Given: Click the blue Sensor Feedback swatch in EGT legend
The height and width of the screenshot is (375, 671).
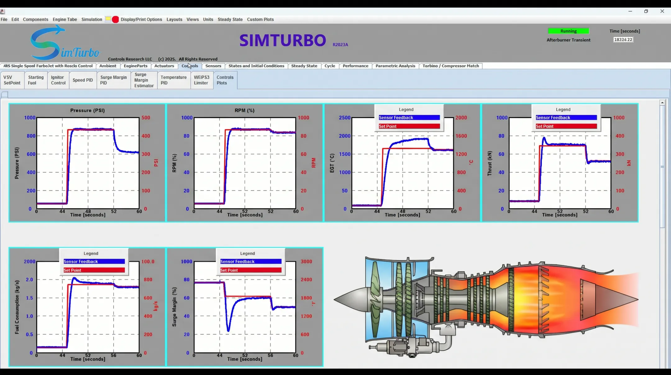Looking at the screenshot, I should pyautogui.click(x=409, y=118).
